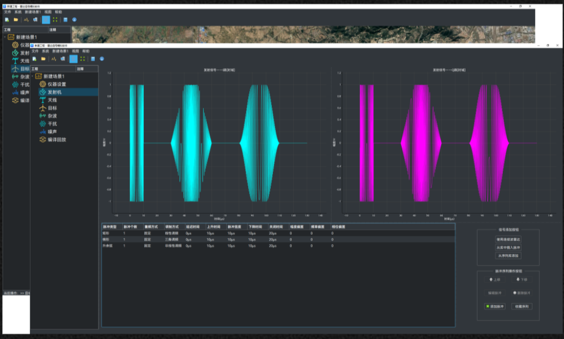Screen dimensions: 564x339
Task: Click open folder icon in back window toolbar
Action: tap(16, 19)
